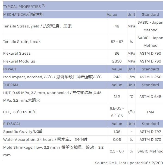Click the TMA standard cell

pos(150,112)
